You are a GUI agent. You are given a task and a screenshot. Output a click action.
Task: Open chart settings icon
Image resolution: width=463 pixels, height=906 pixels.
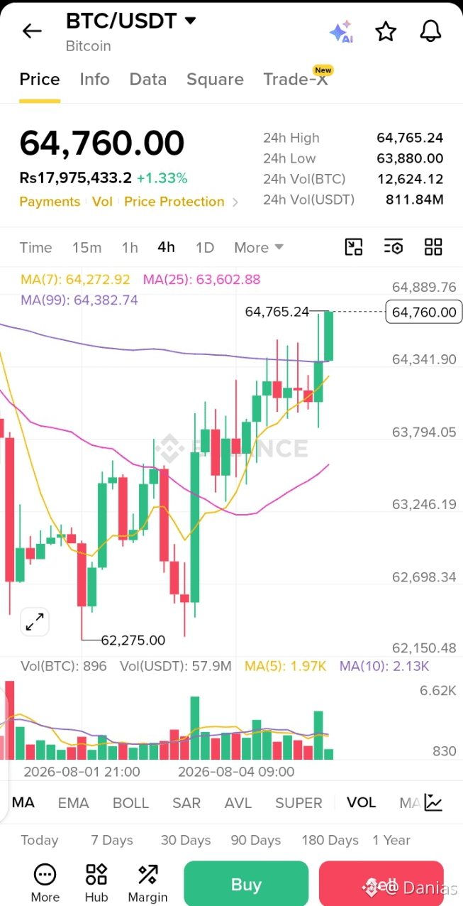tap(394, 247)
